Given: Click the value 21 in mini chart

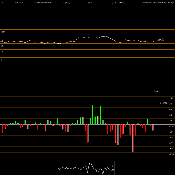Looking at the screenshot, I should [112, 170].
